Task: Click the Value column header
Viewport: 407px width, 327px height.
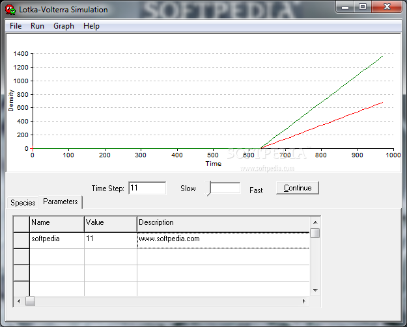Action: (111, 224)
